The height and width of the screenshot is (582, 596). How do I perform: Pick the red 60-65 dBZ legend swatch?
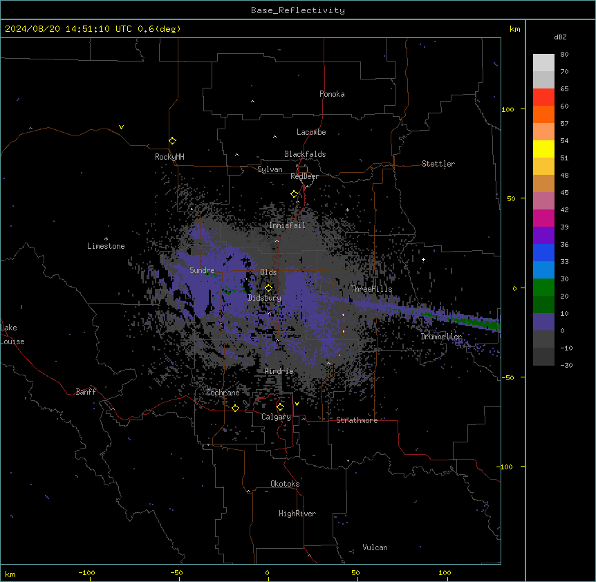(543, 97)
